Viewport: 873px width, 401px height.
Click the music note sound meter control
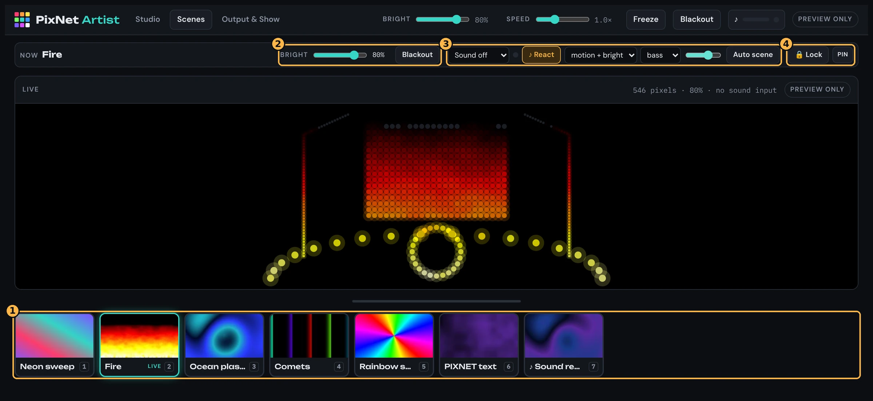(757, 19)
